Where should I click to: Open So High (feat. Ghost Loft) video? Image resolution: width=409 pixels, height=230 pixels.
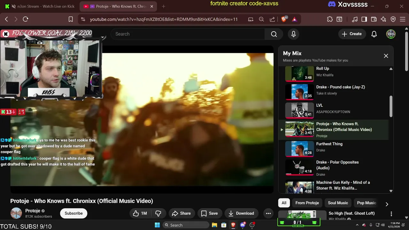[351, 213]
